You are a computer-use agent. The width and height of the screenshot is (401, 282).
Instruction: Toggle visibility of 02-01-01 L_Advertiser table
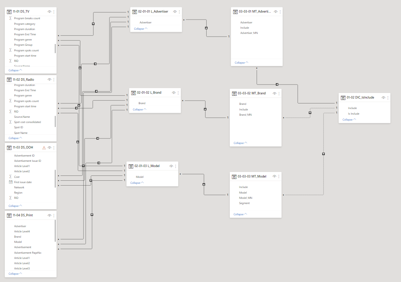pyautogui.click(x=175, y=12)
